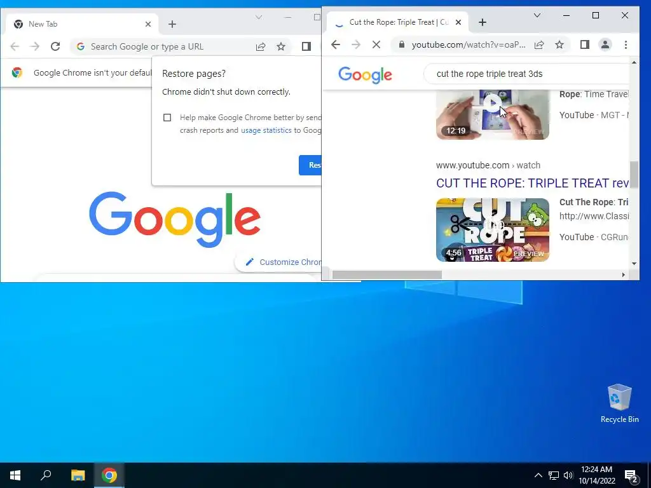Open tab search chevron in right window
This screenshot has width=651, height=488.
pos(537,15)
